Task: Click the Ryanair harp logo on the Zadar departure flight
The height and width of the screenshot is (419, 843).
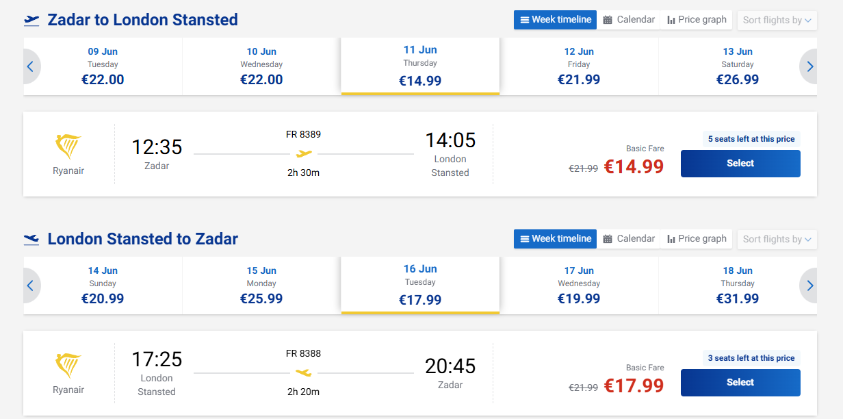Action: click(x=68, y=147)
